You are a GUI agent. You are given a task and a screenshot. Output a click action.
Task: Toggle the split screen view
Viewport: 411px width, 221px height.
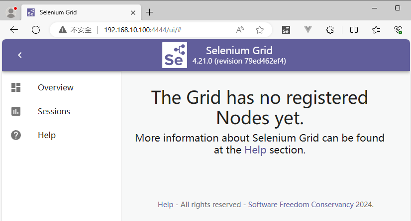point(354,30)
